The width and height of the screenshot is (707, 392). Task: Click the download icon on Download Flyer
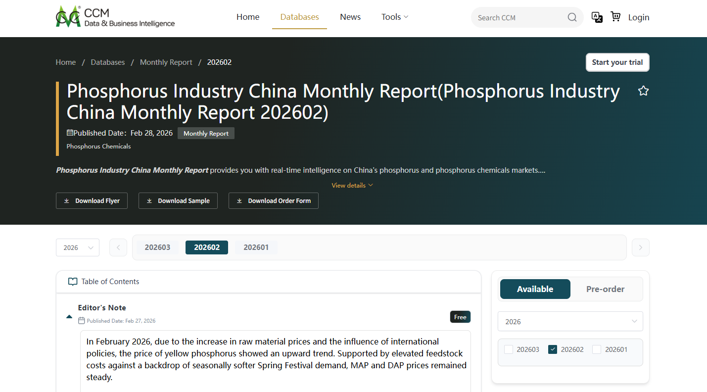coord(67,200)
